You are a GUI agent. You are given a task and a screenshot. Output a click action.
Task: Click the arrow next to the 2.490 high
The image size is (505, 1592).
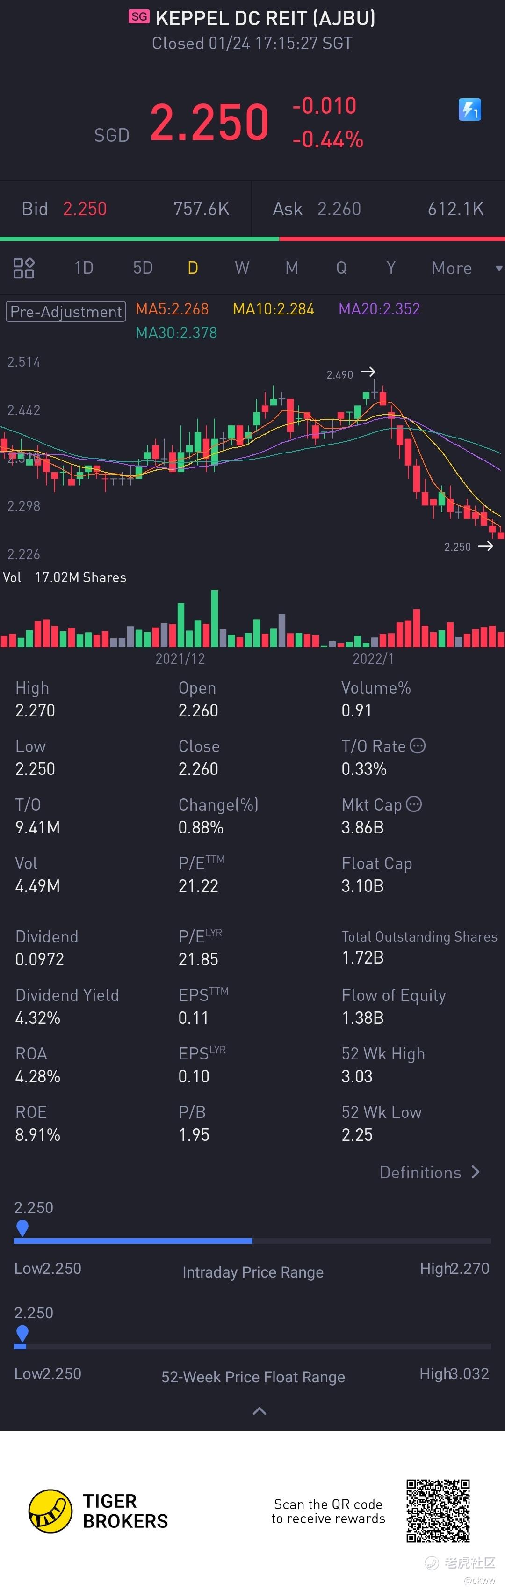coord(368,372)
